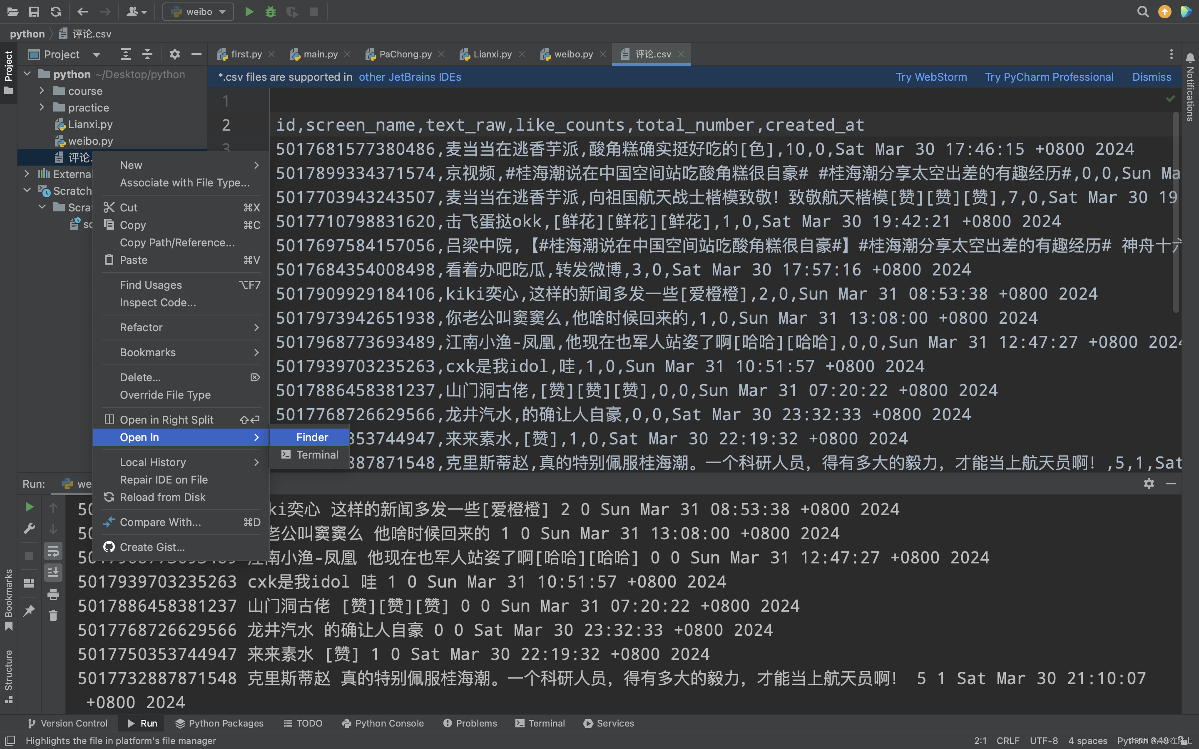Image resolution: width=1199 pixels, height=749 pixels.
Task: Open Project panel settings gear
Action: click(174, 54)
